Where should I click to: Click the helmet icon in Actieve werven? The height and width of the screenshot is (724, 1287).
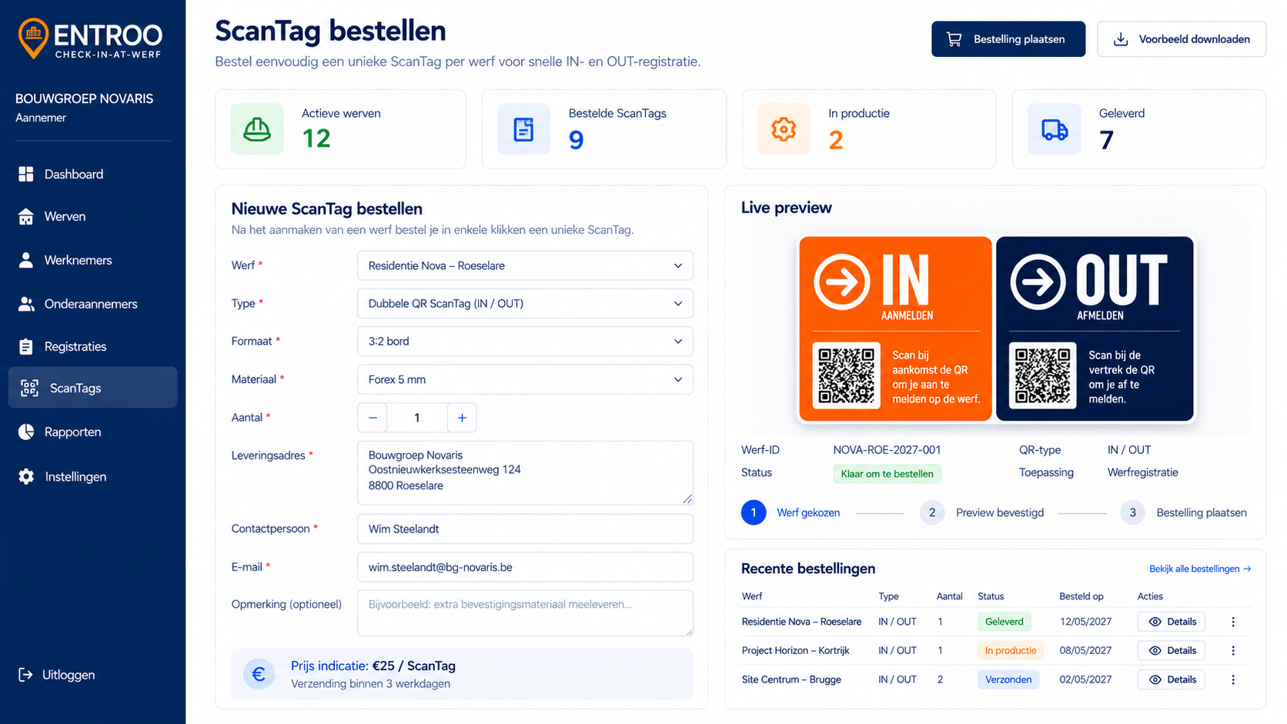pyautogui.click(x=257, y=129)
